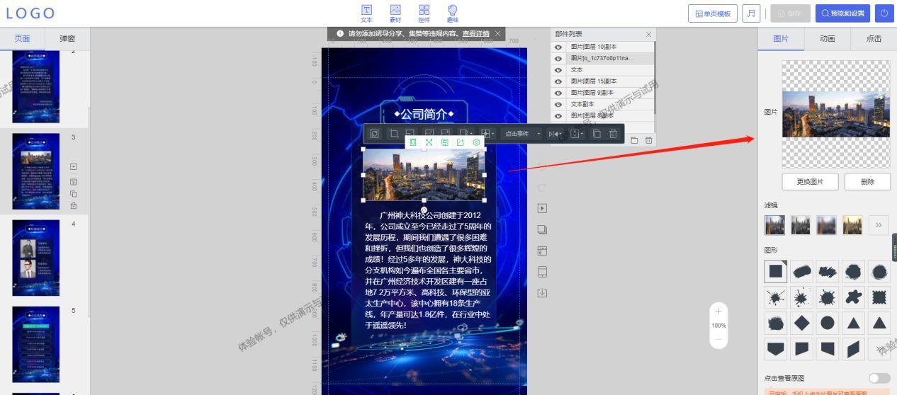Click the green gear settings icon
Viewport: 897px width, 395px height.
click(476, 142)
